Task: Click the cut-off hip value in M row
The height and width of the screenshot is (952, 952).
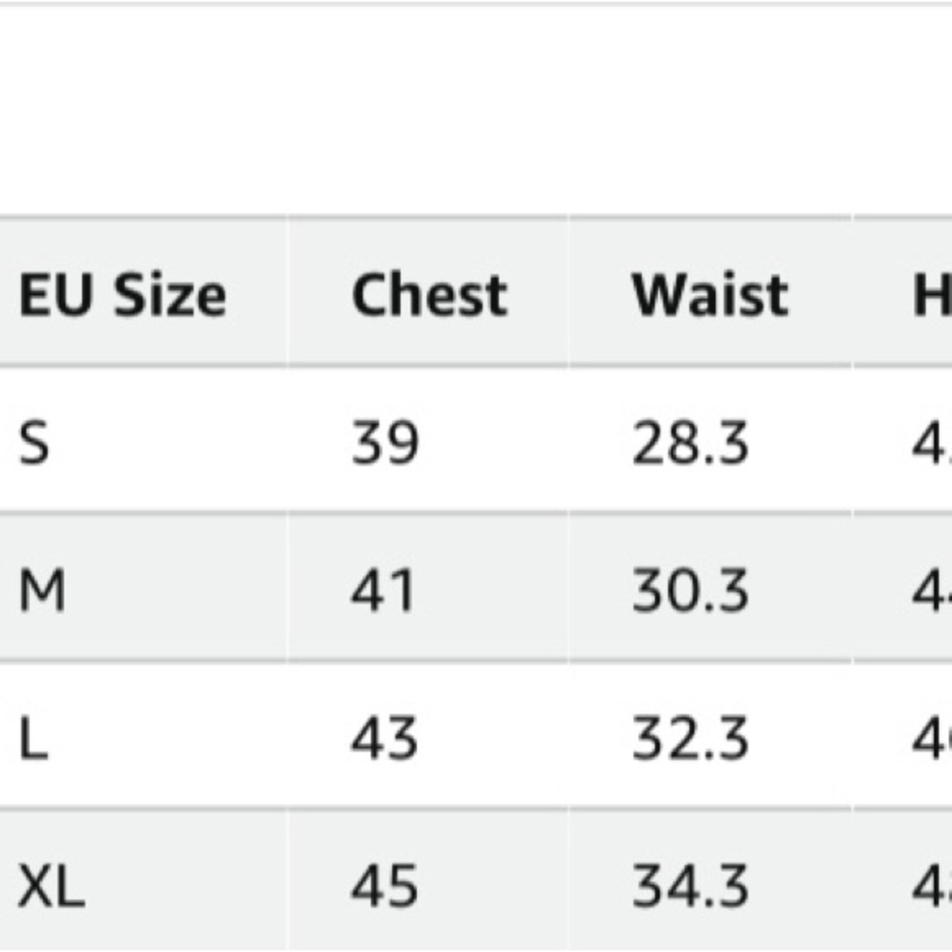Action: [x=932, y=590]
